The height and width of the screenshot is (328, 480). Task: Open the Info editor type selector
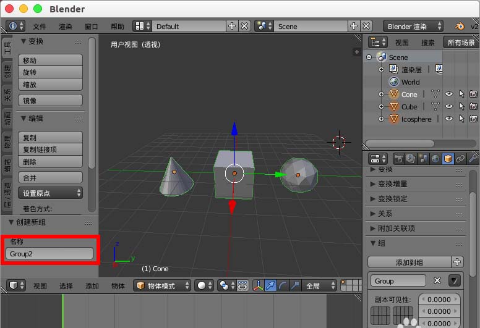click(x=15, y=26)
